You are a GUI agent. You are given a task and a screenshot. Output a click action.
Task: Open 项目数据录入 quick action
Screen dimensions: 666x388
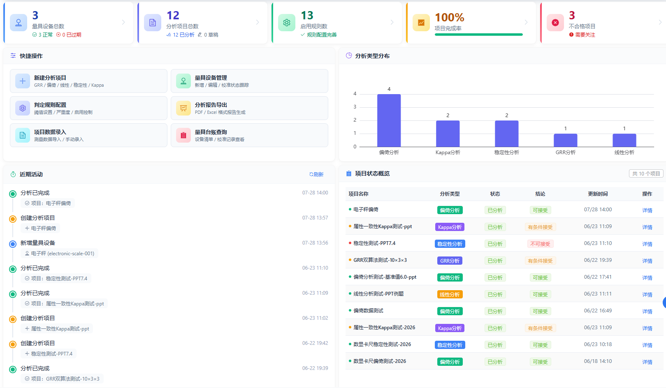[88, 135]
